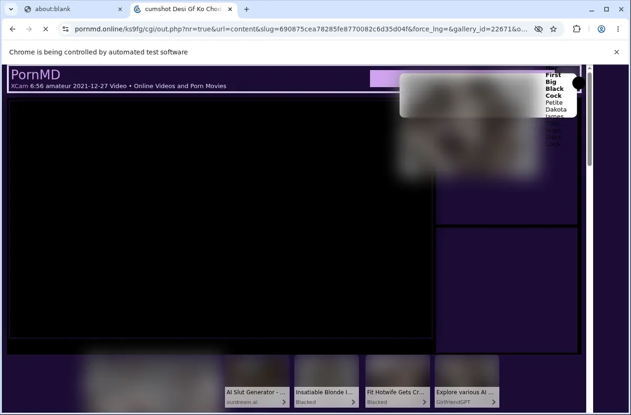Viewport: 631px width, 415px height.
Task: Open the ourdream.ai ad card
Action: click(257, 381)
